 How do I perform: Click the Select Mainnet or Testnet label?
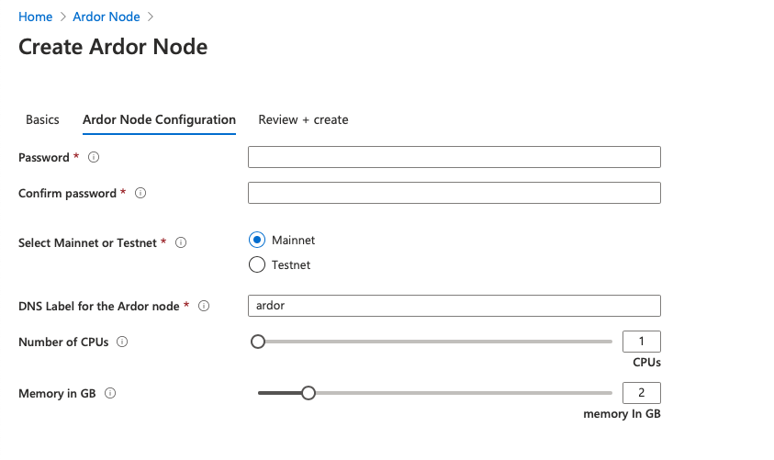click(x=87, y=242)
